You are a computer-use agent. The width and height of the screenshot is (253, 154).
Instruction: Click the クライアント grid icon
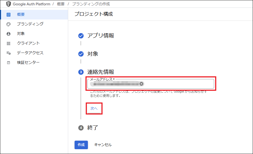(9, 43)
